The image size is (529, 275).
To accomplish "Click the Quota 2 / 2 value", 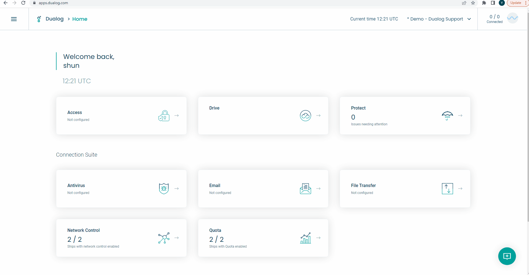I will [x=217, y=240].
